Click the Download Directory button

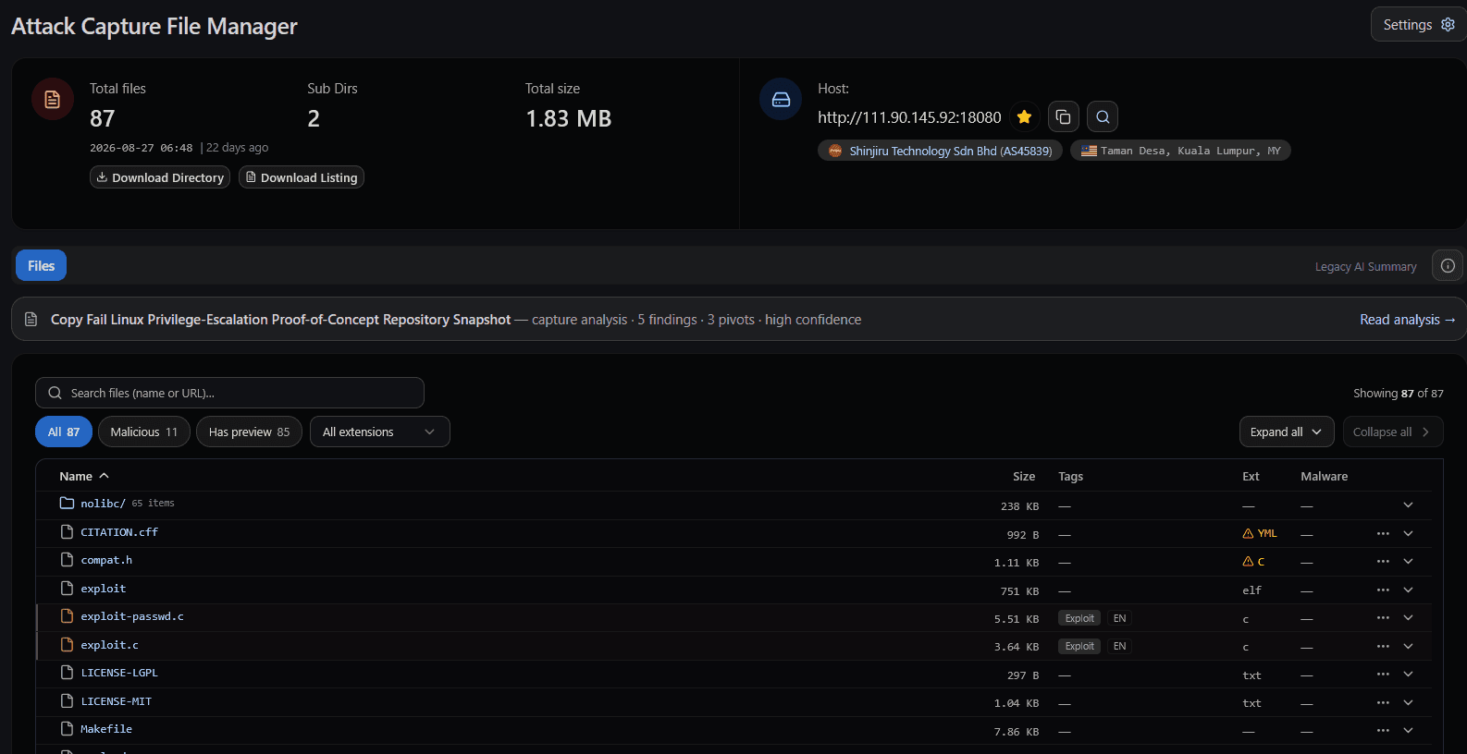pyautogui.click(x=160, y=177)
